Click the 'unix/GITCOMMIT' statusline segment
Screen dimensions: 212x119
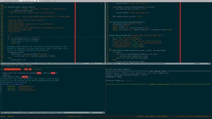(x=24, y=112)
